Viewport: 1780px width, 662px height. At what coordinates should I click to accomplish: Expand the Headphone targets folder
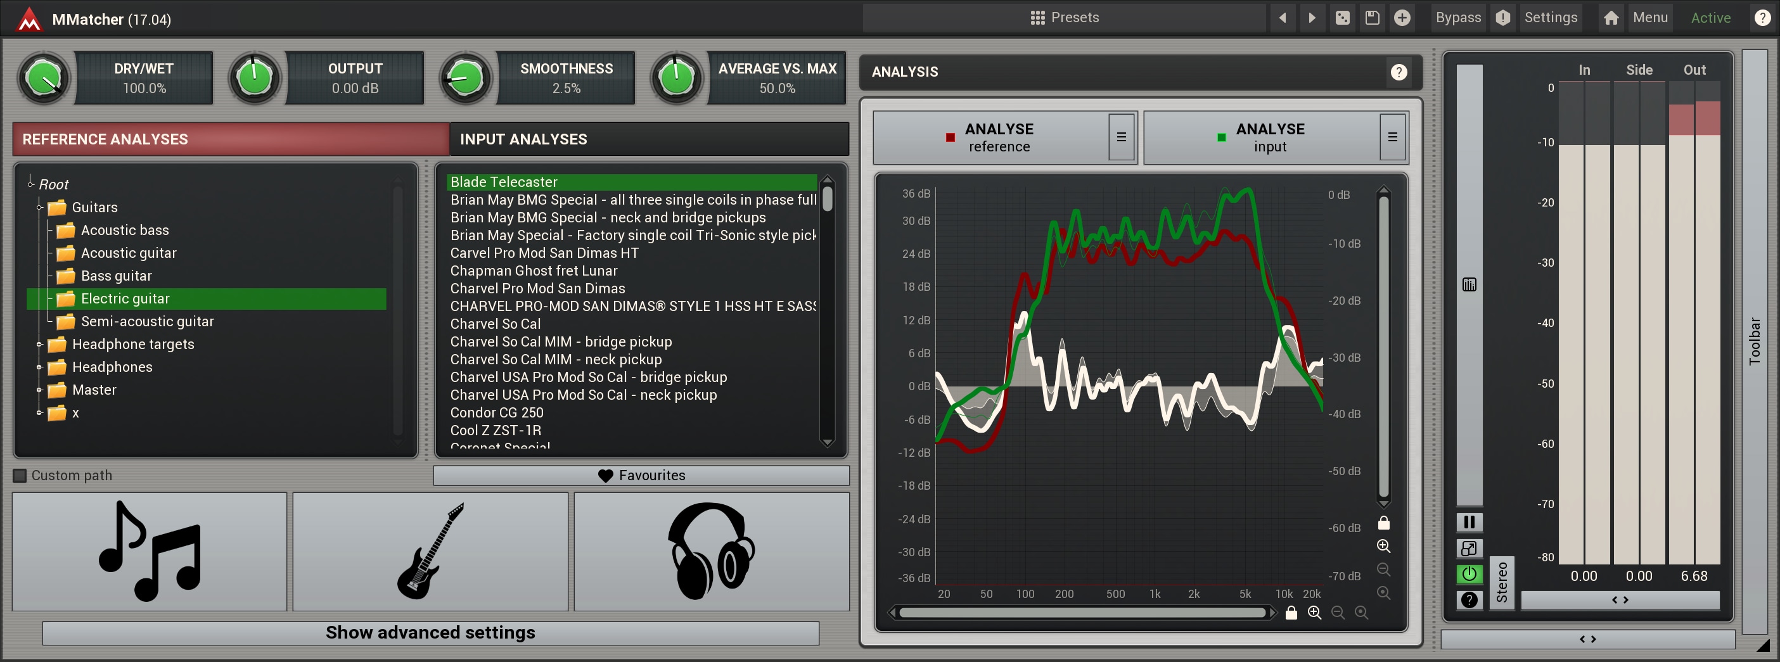[x=40, y=344]
